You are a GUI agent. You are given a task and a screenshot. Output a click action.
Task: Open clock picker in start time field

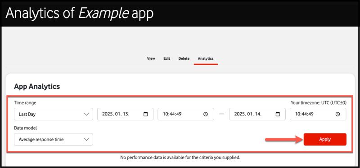click(206, 114)
